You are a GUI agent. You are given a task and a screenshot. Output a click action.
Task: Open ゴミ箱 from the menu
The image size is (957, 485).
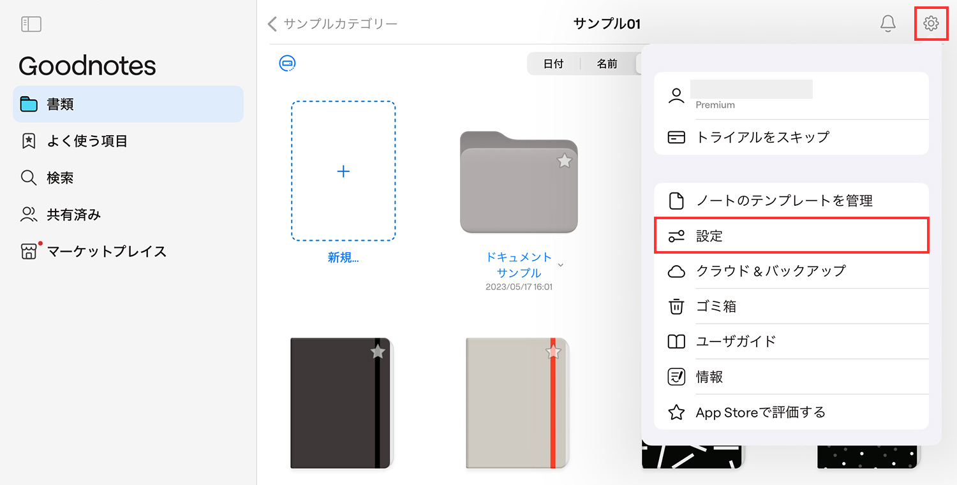pyautogui.click(x=791, y=307)
